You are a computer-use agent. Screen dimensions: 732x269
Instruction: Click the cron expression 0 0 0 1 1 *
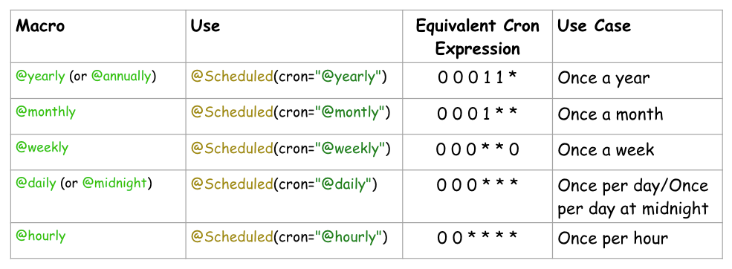(478, 77)
